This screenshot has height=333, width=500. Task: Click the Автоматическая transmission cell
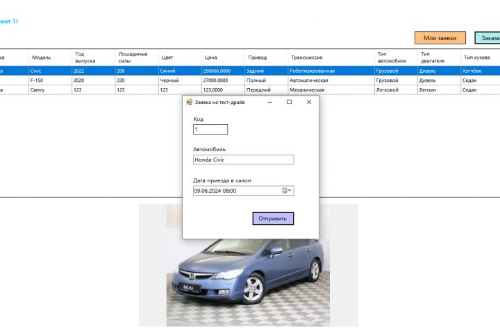pos(331,80)
